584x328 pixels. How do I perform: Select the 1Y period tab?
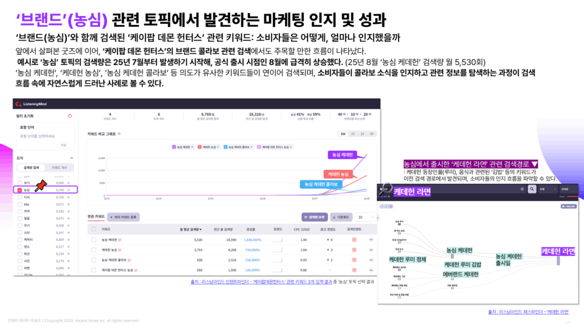click(x=353, y=134)
